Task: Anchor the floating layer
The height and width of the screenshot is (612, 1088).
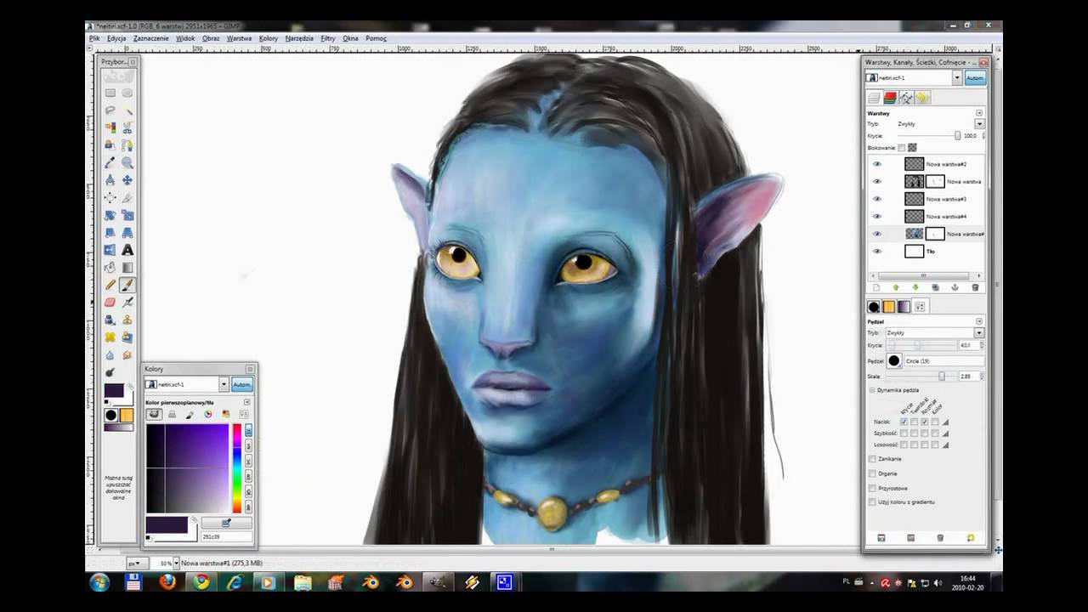Action: [955, 287]
